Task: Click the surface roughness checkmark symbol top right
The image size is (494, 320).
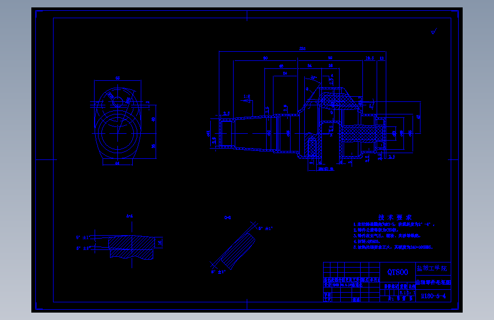Action: tap(434, 31)
